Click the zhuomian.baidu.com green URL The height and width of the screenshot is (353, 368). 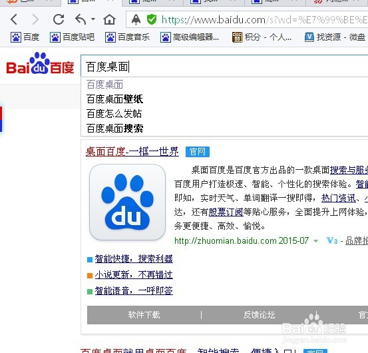(226, 240)
